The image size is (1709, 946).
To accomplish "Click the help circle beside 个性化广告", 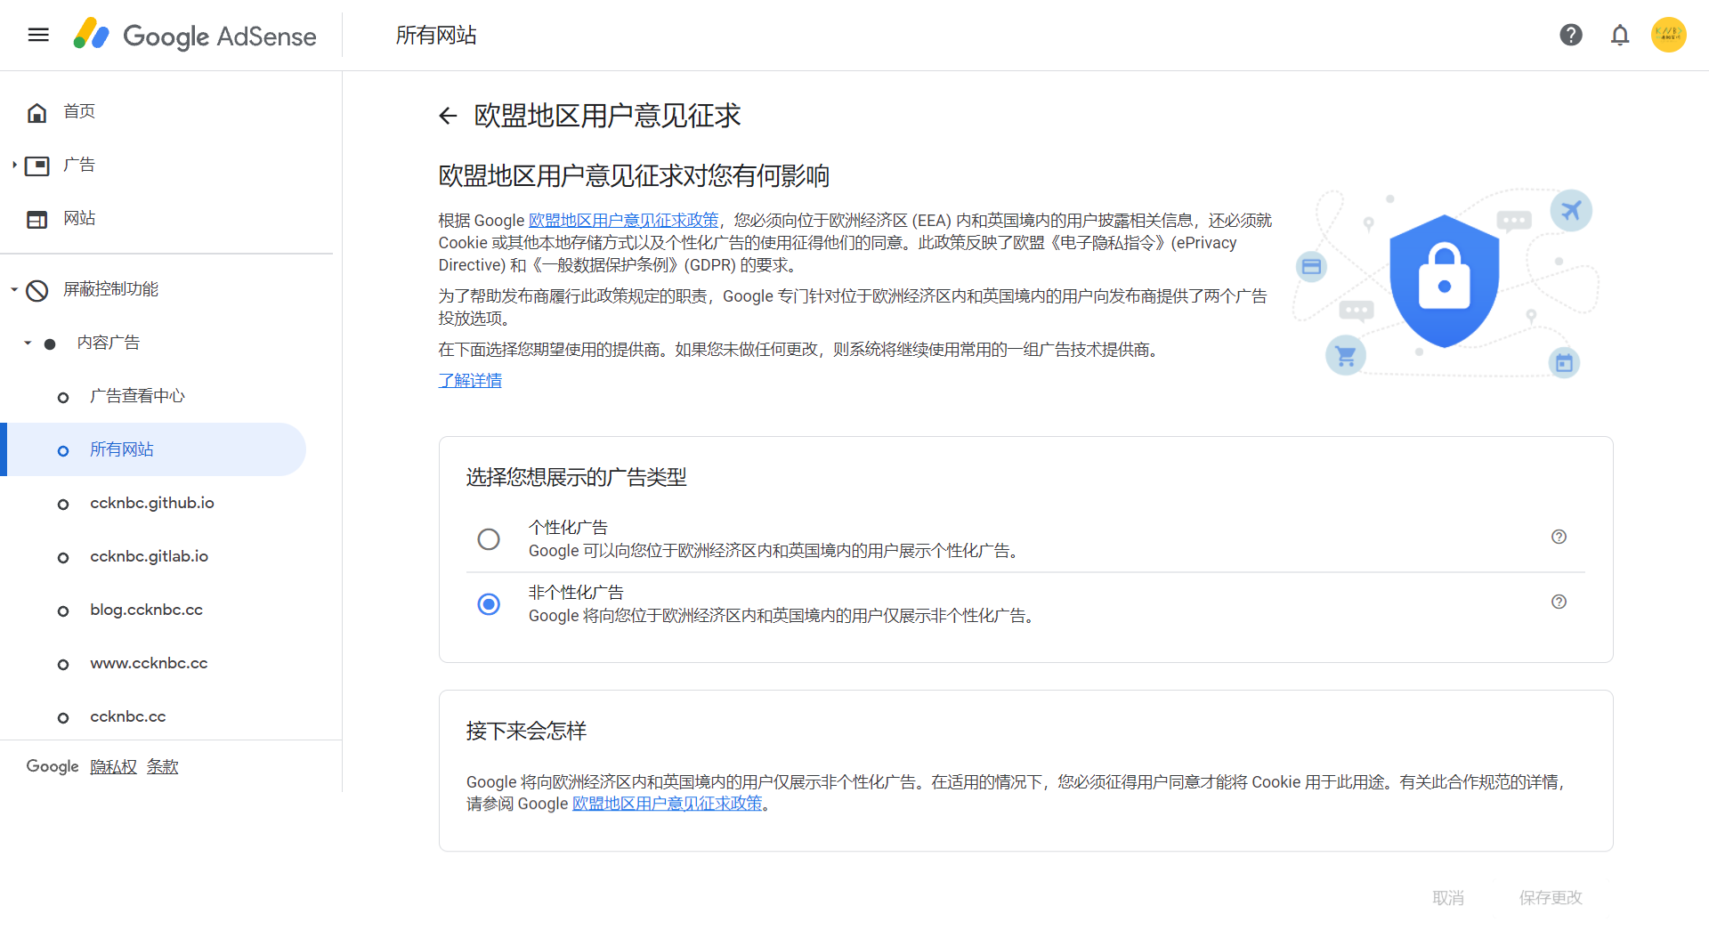I will (x=1559, y=537).
